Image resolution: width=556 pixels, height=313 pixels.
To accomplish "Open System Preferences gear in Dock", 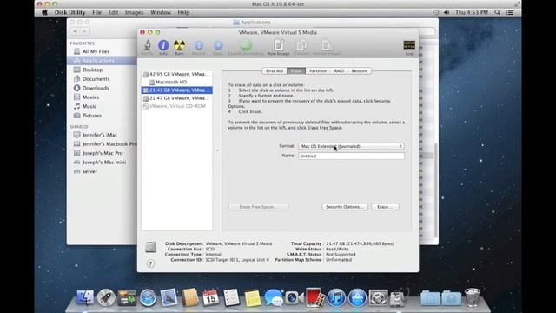I will [378, 297].
